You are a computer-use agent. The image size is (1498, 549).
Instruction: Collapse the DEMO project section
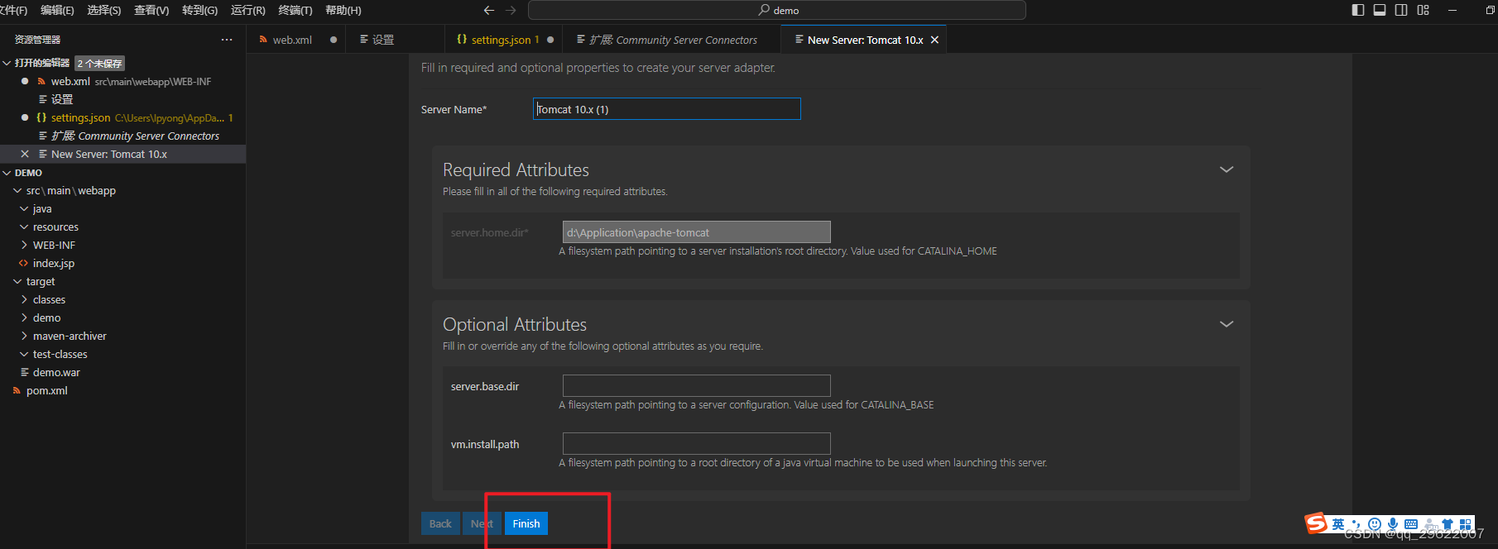[7, 173]
